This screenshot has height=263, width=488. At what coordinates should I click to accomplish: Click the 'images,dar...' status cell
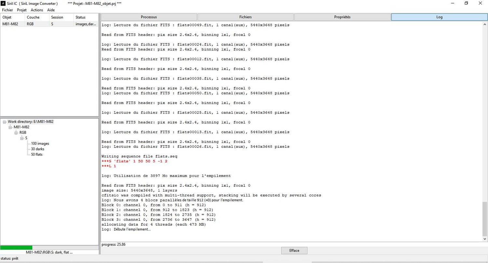pos(85,24)
